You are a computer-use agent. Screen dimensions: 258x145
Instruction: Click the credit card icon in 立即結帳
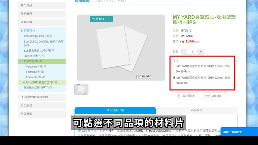point(208,96)
